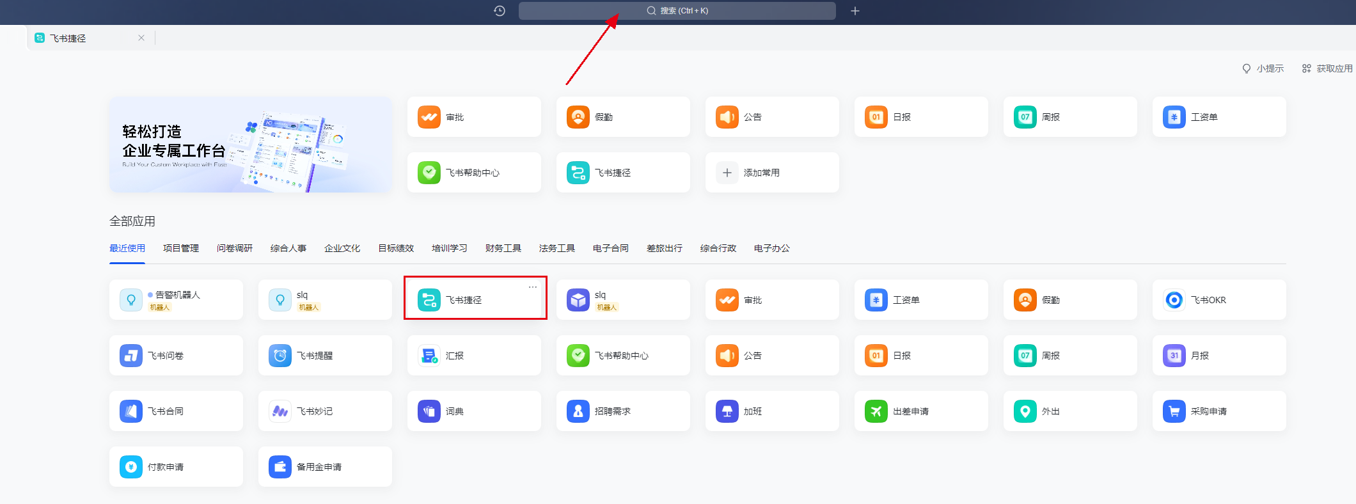Viewport: 1356px width, 504px height.
Task: Open the slq bot with the purple cube icon
Action: pos(623,300)
